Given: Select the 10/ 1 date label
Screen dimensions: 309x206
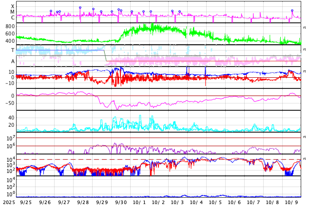Looking at the screenshot, I should coord(139,202).
